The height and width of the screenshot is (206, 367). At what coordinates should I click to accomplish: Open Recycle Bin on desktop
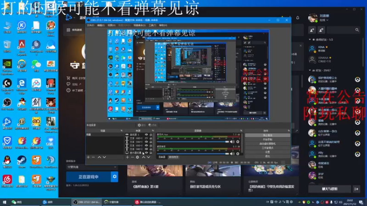click(x=7, y=46)
